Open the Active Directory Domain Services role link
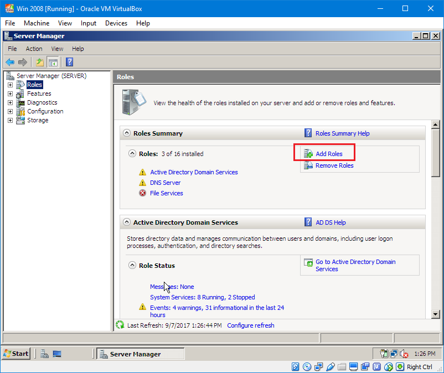Image resolution: width=444 pixels, height=373 pixels. tap(194, 172)
